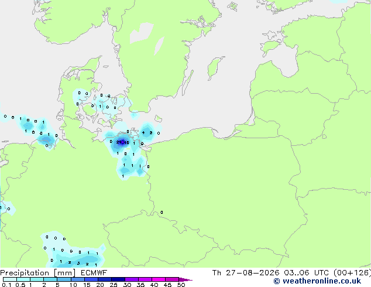Select the 15–20 mm legend color
Image resolution: width=371 pixels, height=287 pixels.
click(x=91, y=279)
